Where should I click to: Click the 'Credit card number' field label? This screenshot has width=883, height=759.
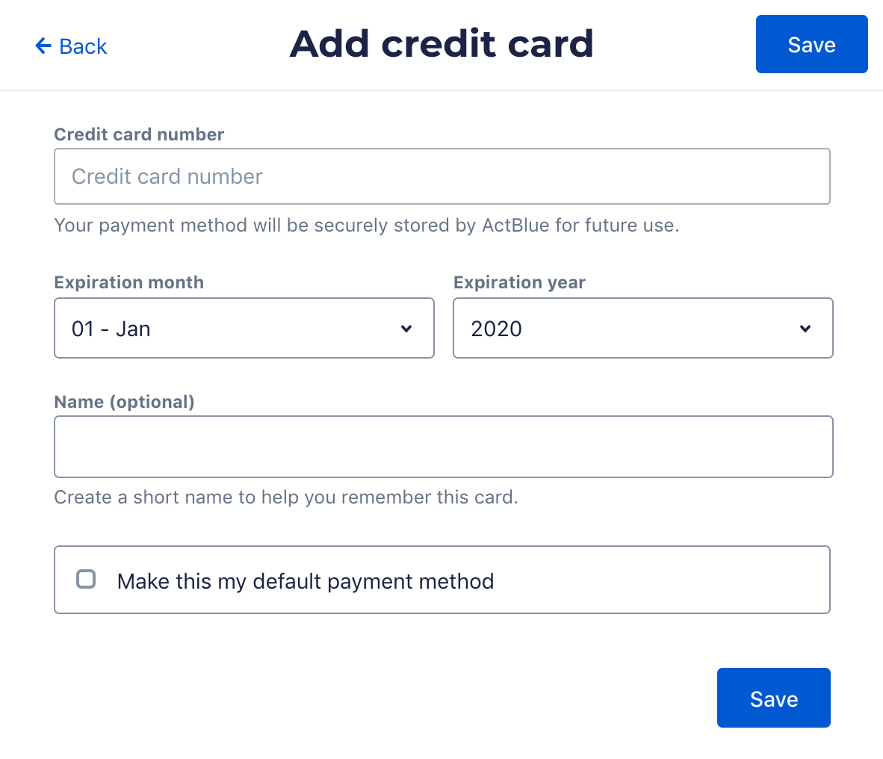click(139, 134)
